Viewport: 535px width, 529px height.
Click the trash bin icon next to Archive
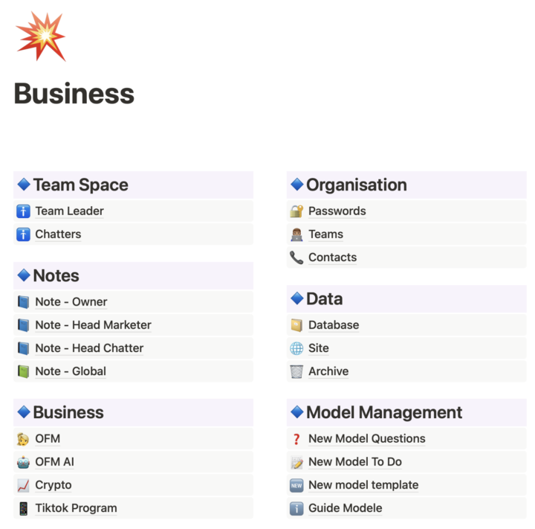[296, 371]
